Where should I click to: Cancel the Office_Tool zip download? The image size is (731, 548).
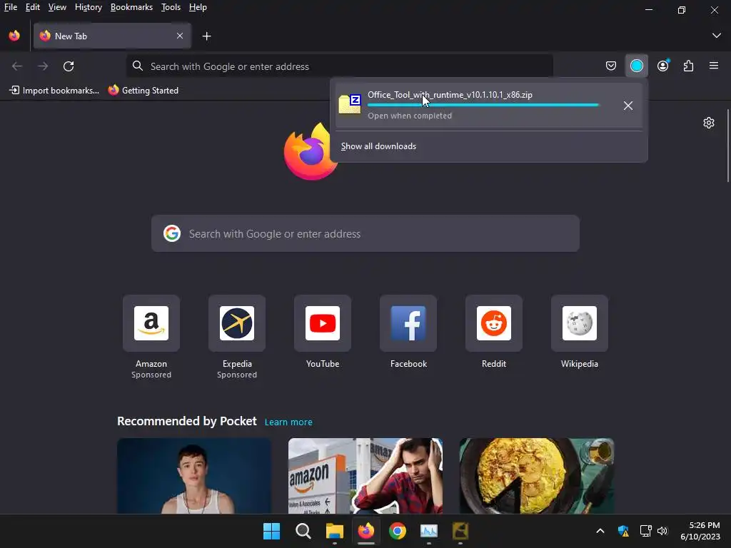(628, 106)
